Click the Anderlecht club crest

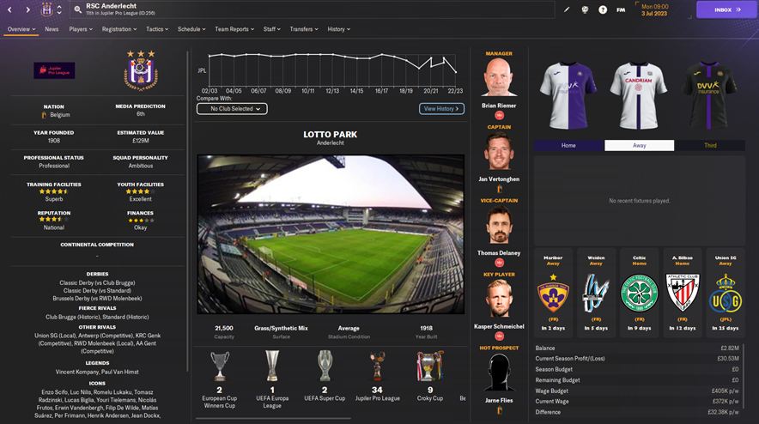click(141, 70)
